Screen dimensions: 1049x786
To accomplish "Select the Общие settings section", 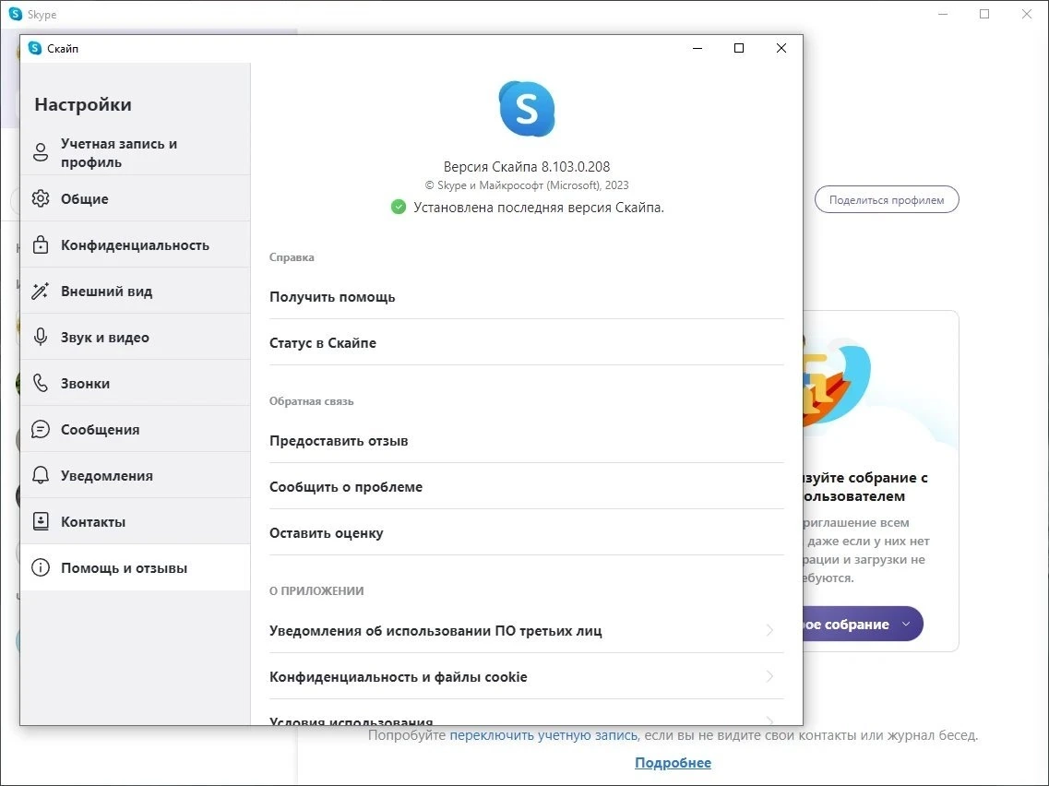I will pos(135,198).
